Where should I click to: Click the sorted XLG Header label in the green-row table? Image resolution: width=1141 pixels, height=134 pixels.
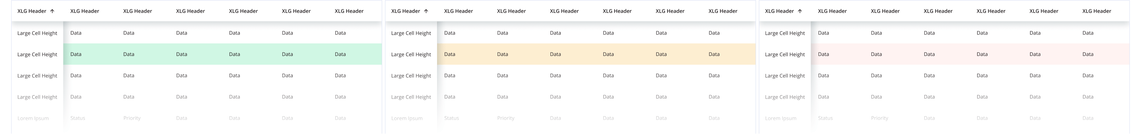point(31,11)
